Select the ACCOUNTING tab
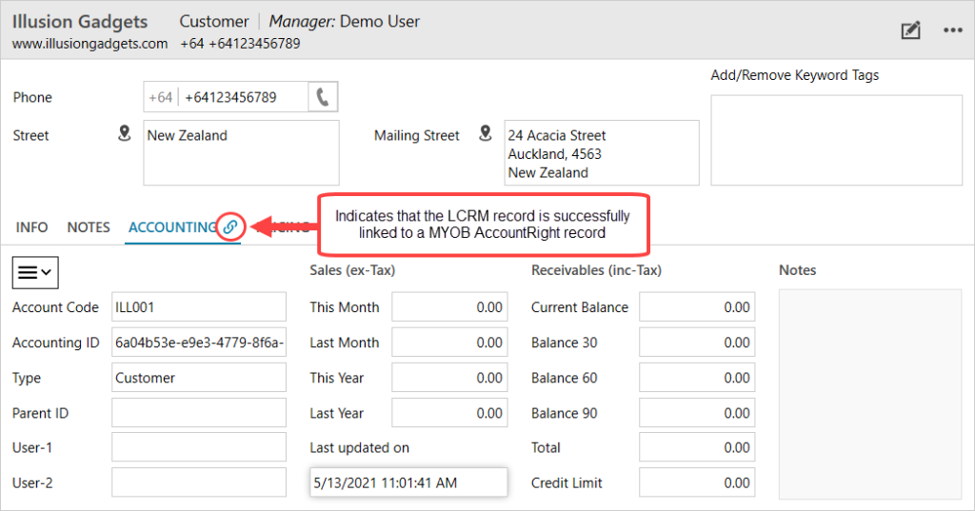Screen dimensions: 975x511 click(171, 227)
